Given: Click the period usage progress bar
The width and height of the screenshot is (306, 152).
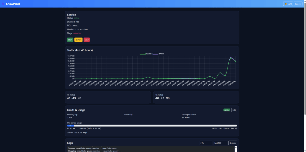Looking at the screenshot, I should coord(152,125).
